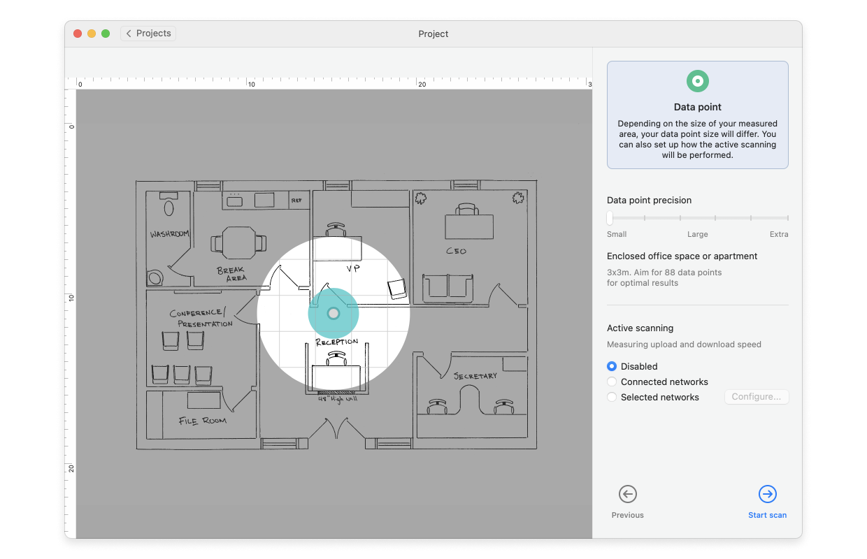Image resolution: width=867 pixels, height=559 pixels.
Task: Click the blue Start scan arrow icon
Action: click(x=767, y=494)
